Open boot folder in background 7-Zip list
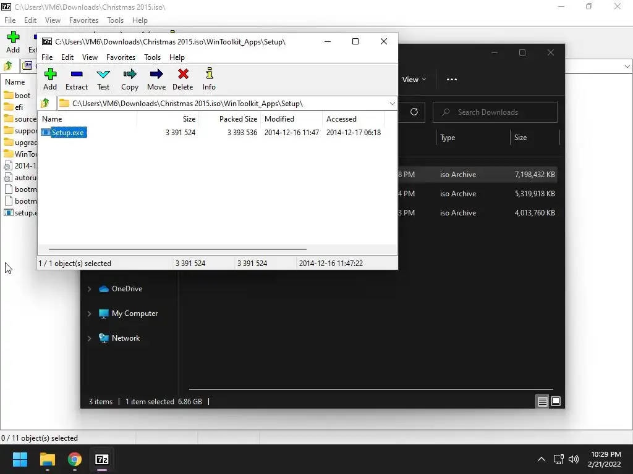Screen dimensions: 633x474 click(18, 96)
